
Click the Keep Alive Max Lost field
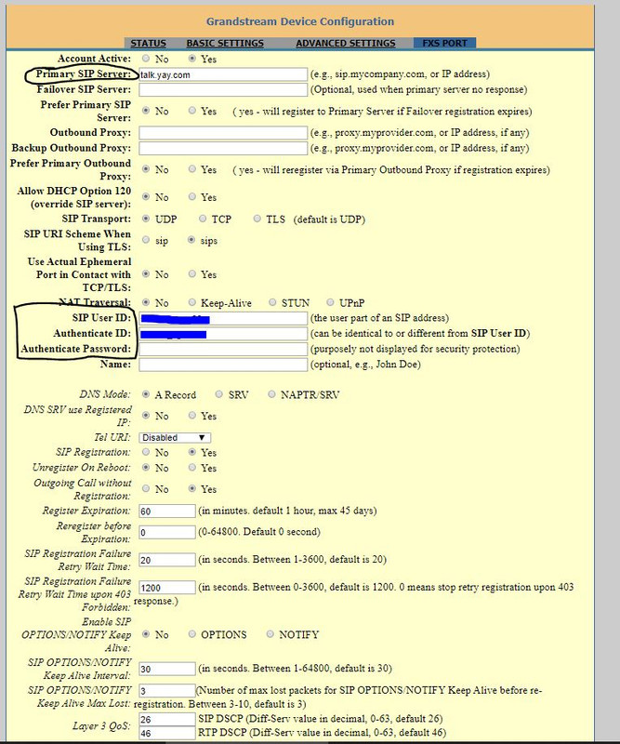click(167, 690)
